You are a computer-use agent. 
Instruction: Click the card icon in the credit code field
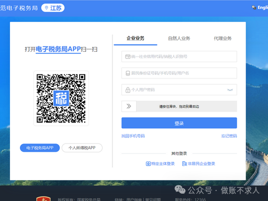128,57
